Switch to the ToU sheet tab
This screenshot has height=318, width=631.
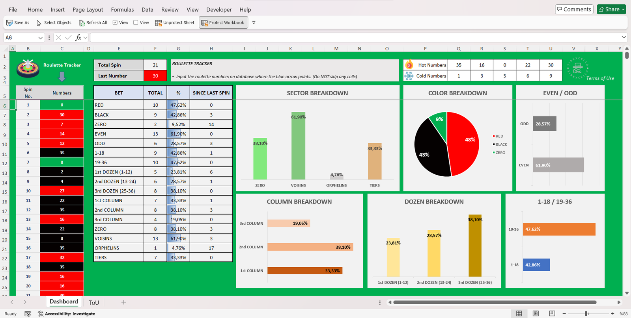tap(94, 302)
